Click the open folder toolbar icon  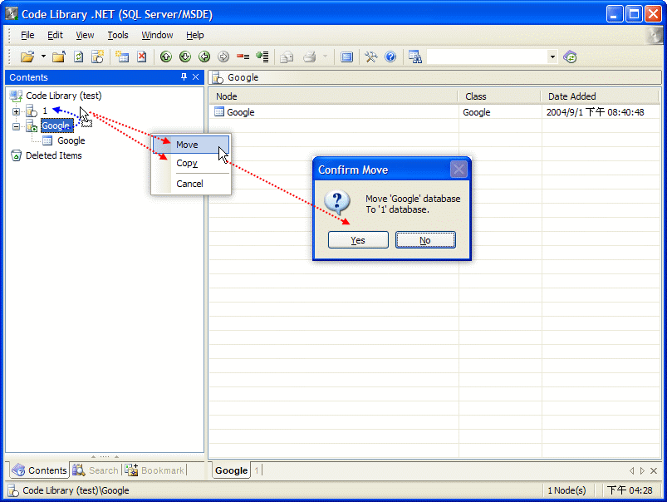pos(27,57)
